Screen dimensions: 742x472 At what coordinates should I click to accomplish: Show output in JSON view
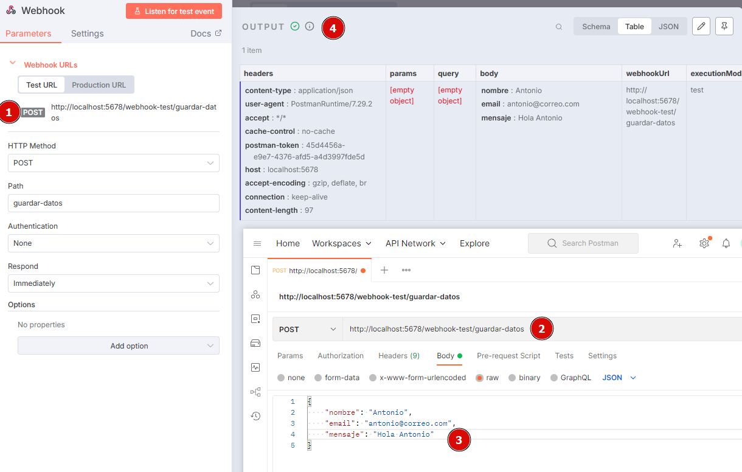(x=669, y=26)
